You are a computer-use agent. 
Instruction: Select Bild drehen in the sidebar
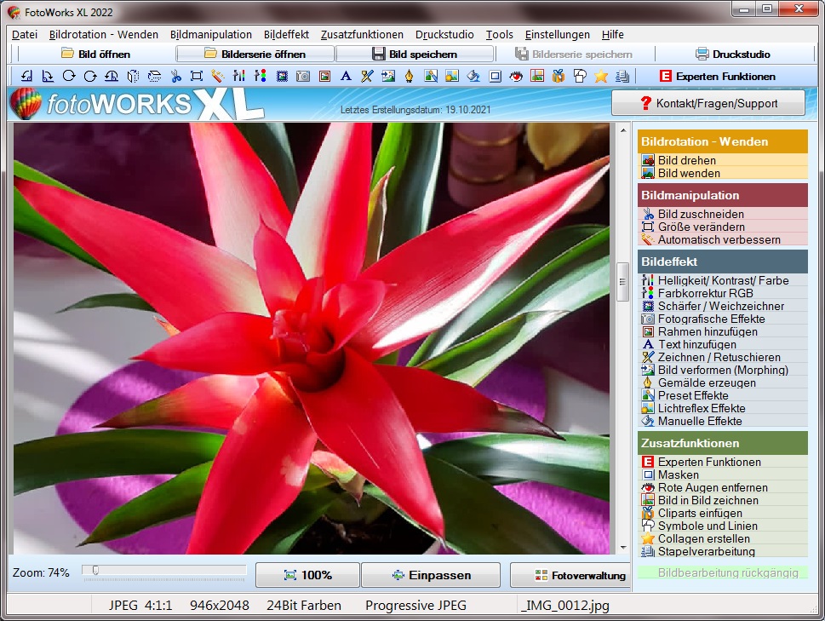coord(724,160)
